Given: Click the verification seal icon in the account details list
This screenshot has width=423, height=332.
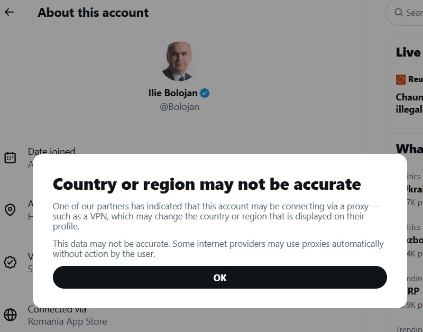Looking at the screenshot, I should tap(10, 262).
